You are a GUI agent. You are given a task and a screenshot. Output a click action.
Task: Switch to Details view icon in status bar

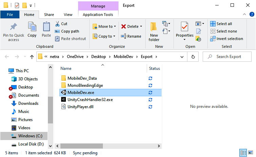(243, 153)
